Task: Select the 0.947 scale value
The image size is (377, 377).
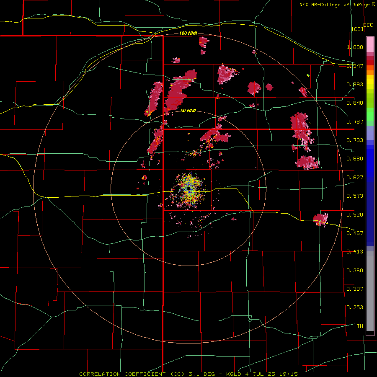Action: (355, 66)
